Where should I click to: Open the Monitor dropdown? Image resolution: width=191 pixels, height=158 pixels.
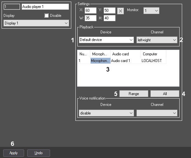click(x=151, y=11)
